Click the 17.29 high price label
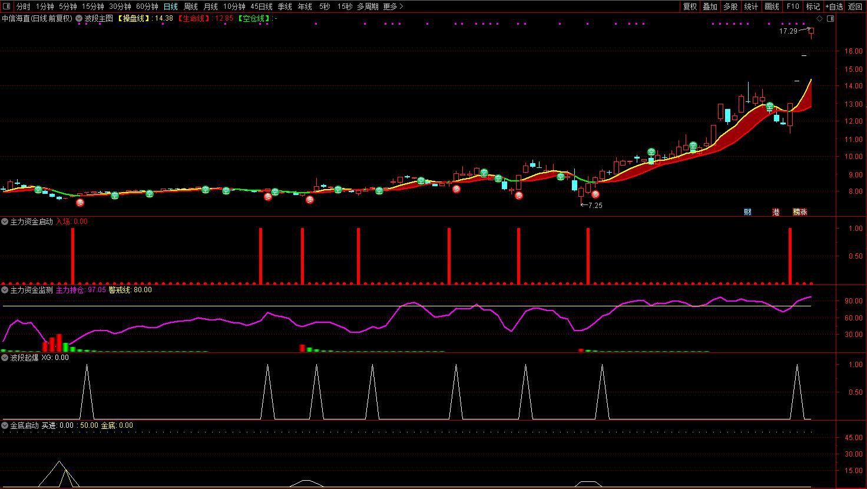 (x=788, y=31)
